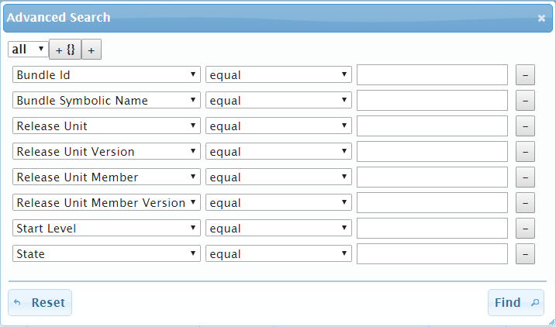This screenshot has width=556, height=327.
Task: Close the Advanced Search dialog
Action: tap(541, 18)
